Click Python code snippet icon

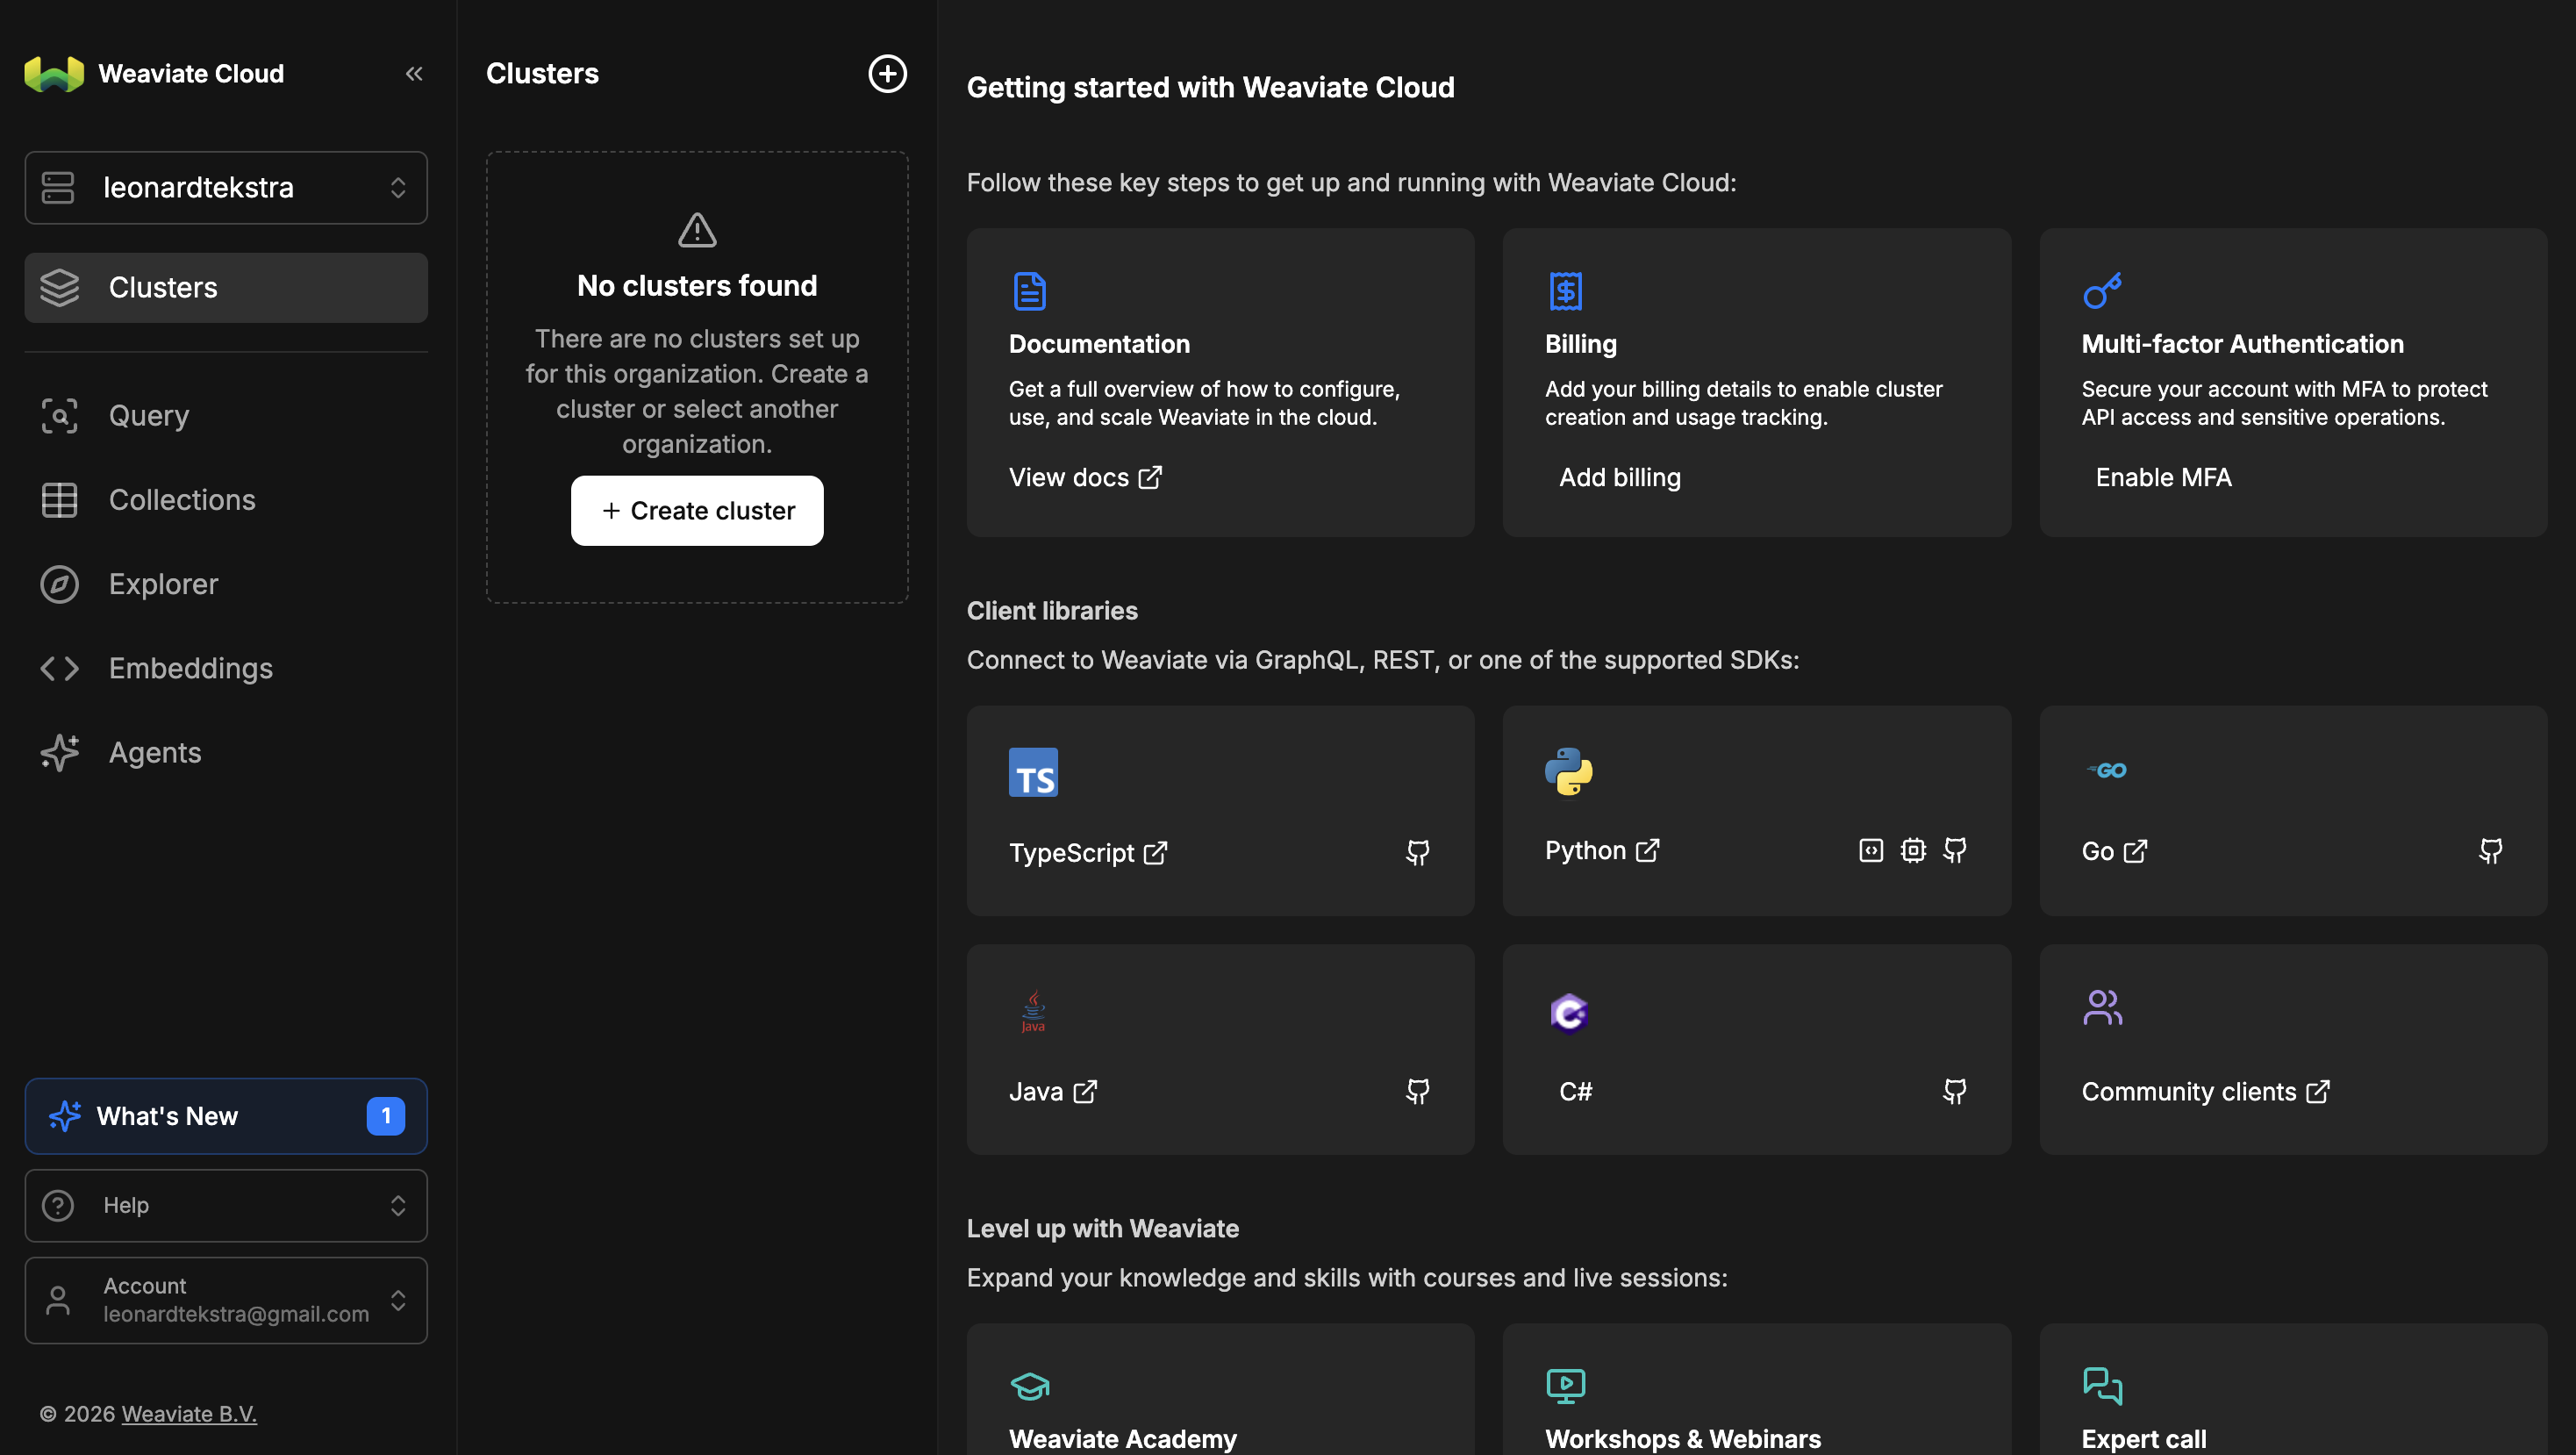pyautogui.click(x=1870, y=850)
